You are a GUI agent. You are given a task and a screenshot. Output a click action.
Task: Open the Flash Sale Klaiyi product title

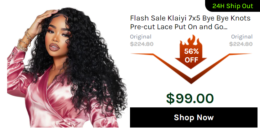(x=190, y=22)
